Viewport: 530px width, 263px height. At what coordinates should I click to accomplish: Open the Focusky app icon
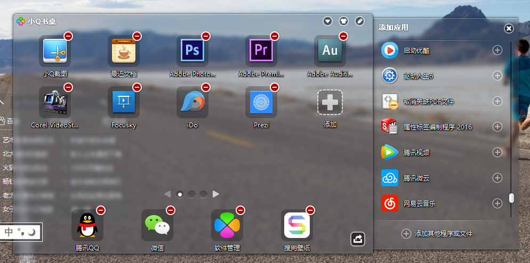(123, 102)
